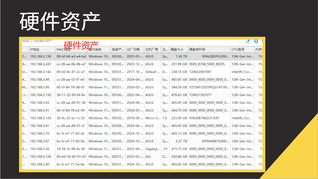
Task: Select MAC address bc-fc-e7-71-5e-6e
Action: click(71, 164)
